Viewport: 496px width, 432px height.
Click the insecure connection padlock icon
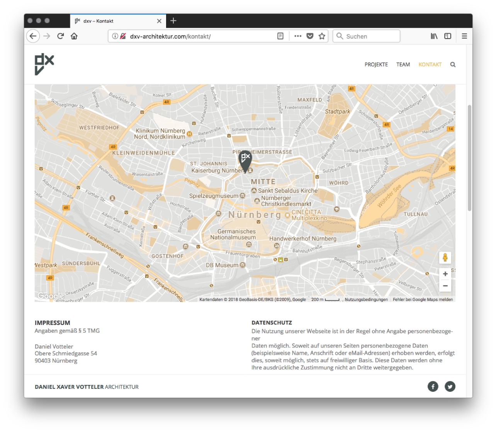pos(123,36)
